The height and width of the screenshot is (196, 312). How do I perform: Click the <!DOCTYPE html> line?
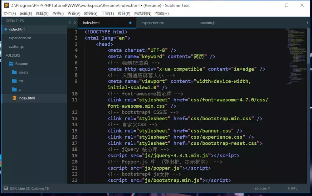click(106, 32)
